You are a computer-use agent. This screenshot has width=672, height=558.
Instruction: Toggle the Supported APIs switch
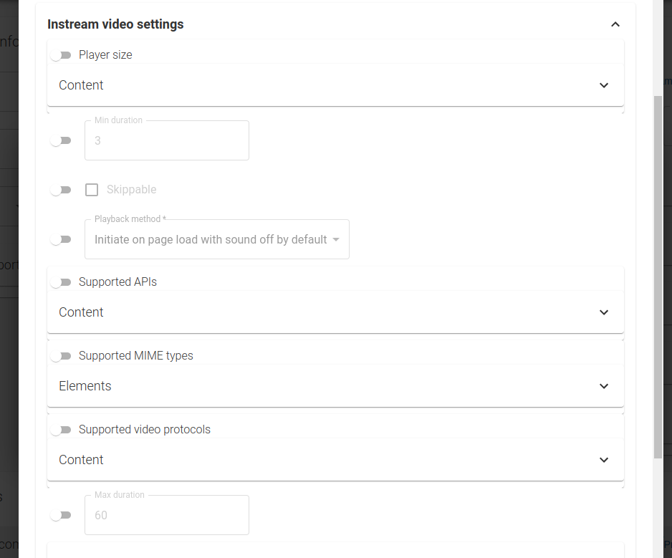(x=61, y=282)
